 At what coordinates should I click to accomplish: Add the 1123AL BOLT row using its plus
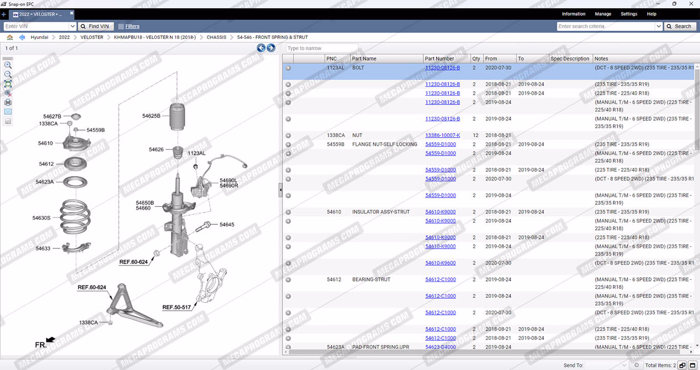pyautogui.click(x=288, y=68)
